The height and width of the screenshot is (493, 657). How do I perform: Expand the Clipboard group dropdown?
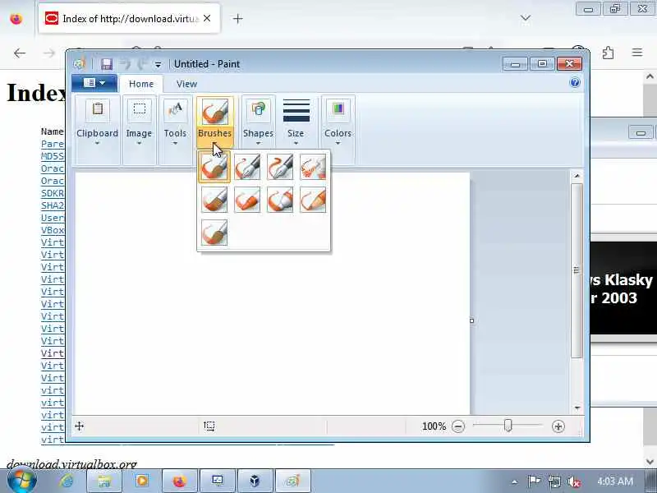pyautogui.click(x=97, y=143)
